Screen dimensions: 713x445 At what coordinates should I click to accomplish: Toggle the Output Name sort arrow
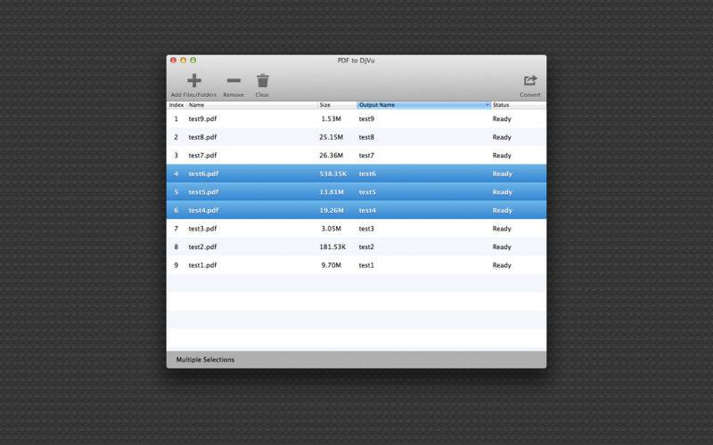pos(487,105)
